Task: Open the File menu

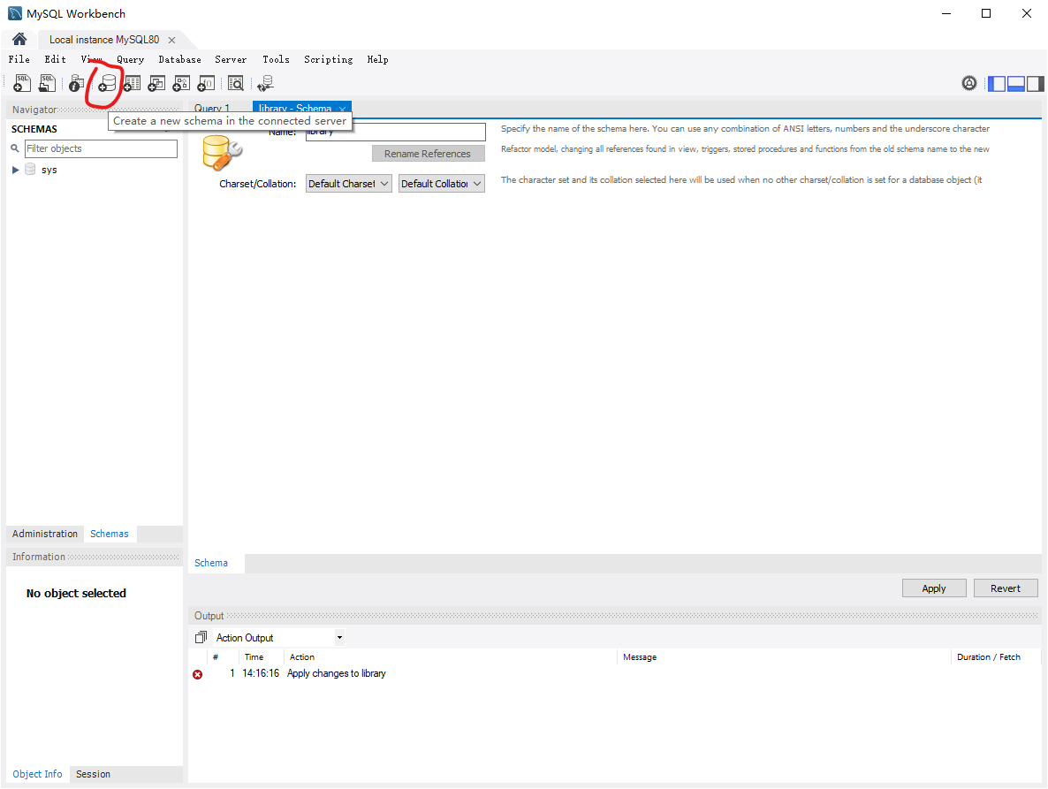Action: (x=19, y=59)
